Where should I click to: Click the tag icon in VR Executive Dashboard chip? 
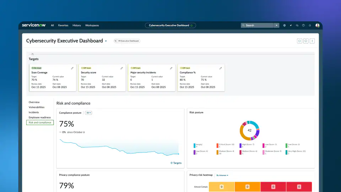point(116,41)
